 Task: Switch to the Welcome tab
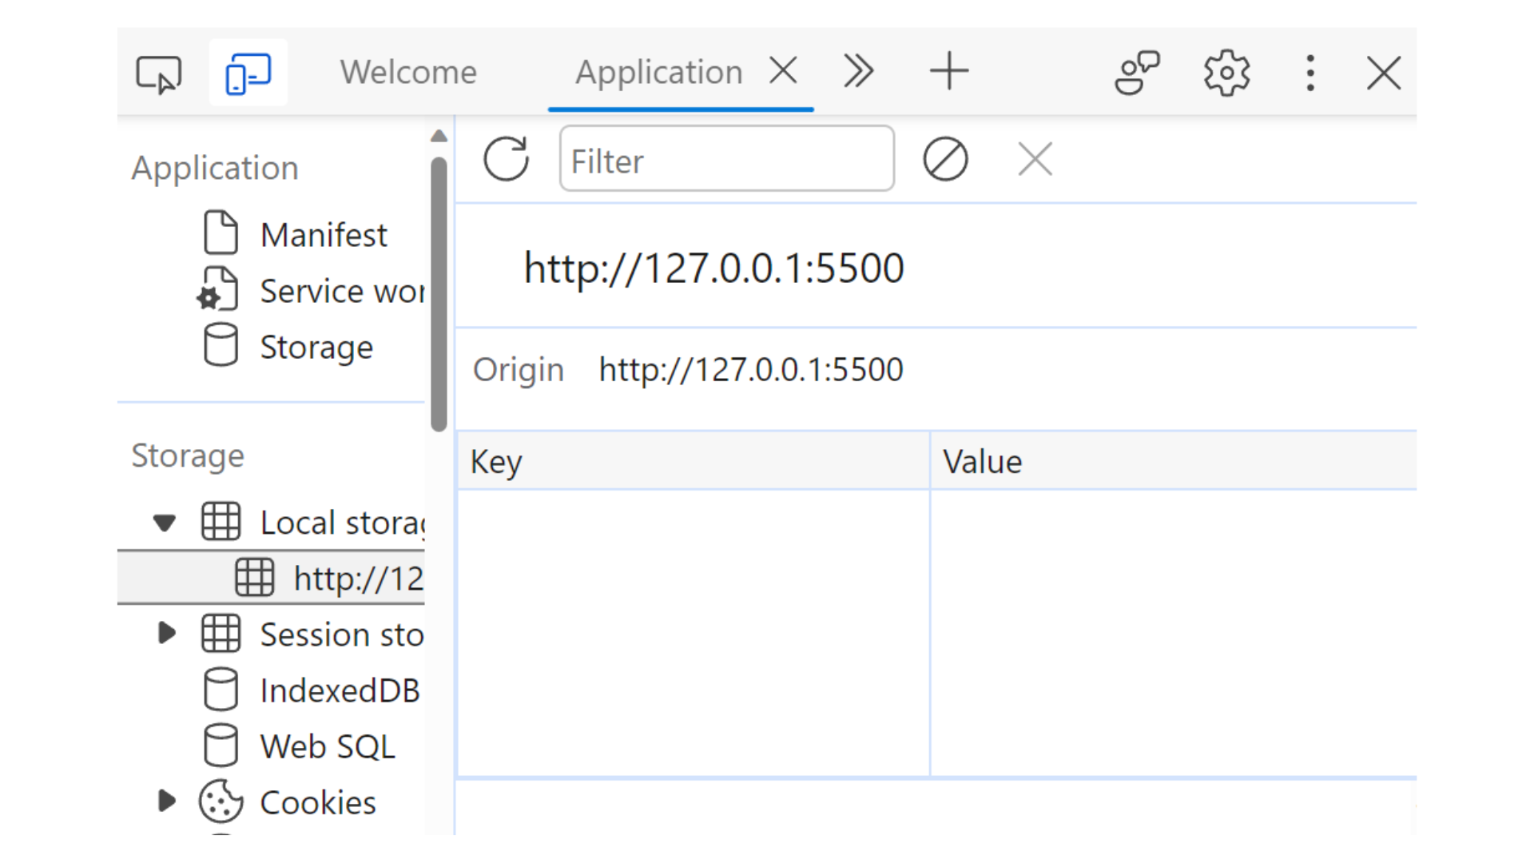point(408,72)
